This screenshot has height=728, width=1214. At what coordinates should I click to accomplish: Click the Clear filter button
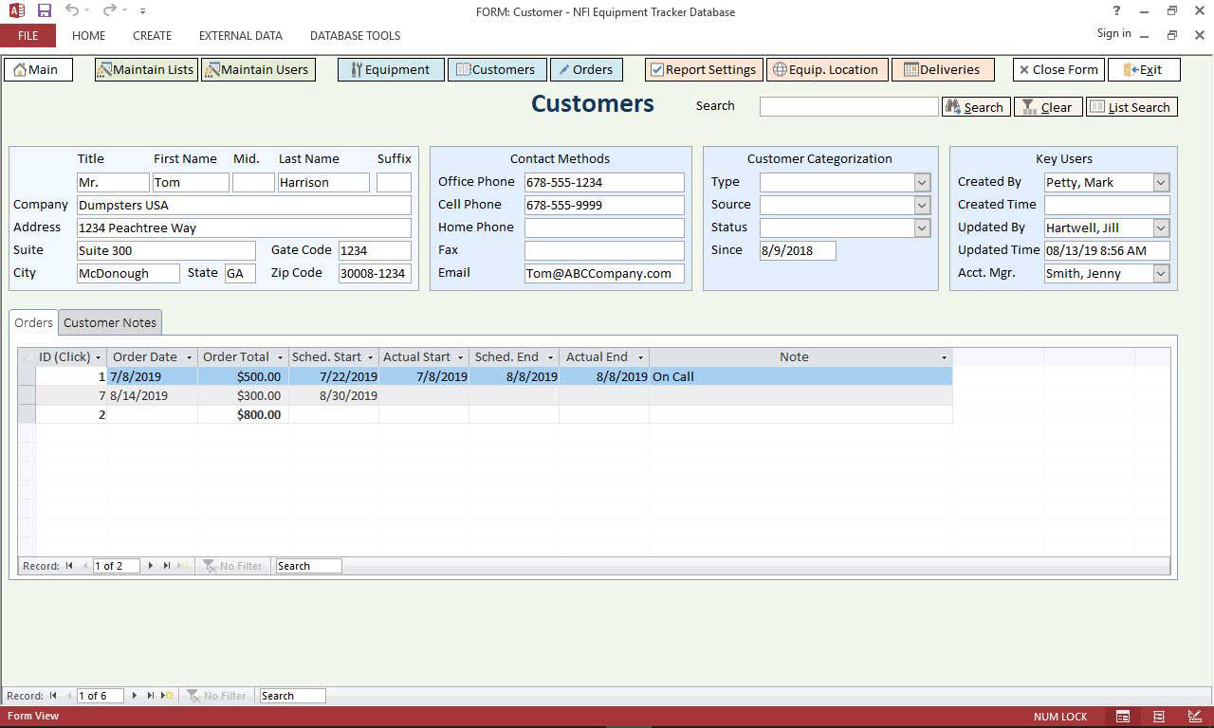pos(1048,107)
